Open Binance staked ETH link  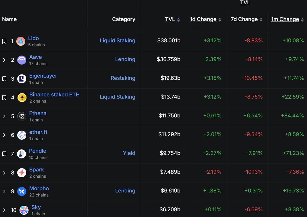[54, 95]
